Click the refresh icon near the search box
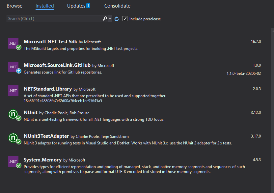Screen dimensions: 274x193 pos(116,19)
